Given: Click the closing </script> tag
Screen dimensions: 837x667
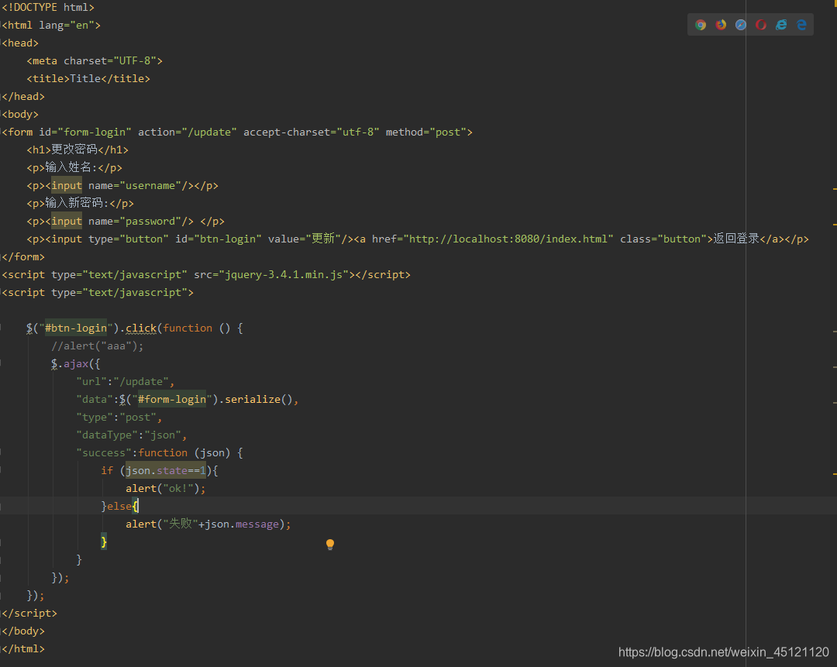Looking at the screenshot, I should coord(29,613).
